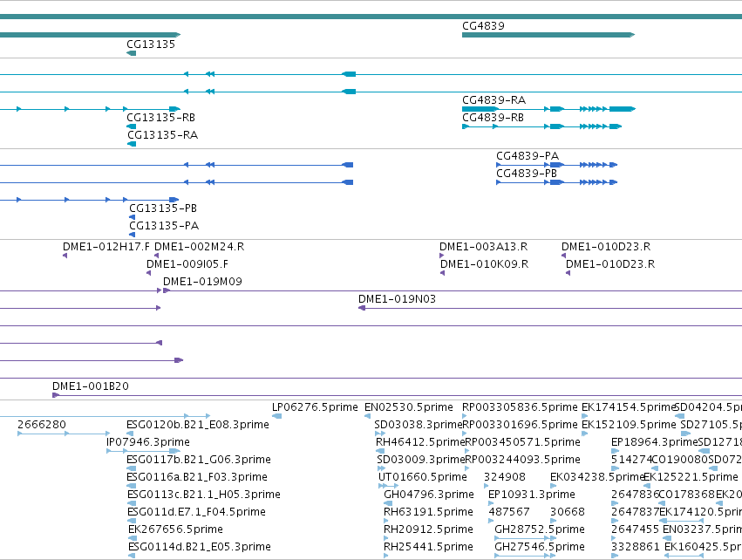Click the CG4839-RA transcript label

pyautogui.click(x=494, y=100)
